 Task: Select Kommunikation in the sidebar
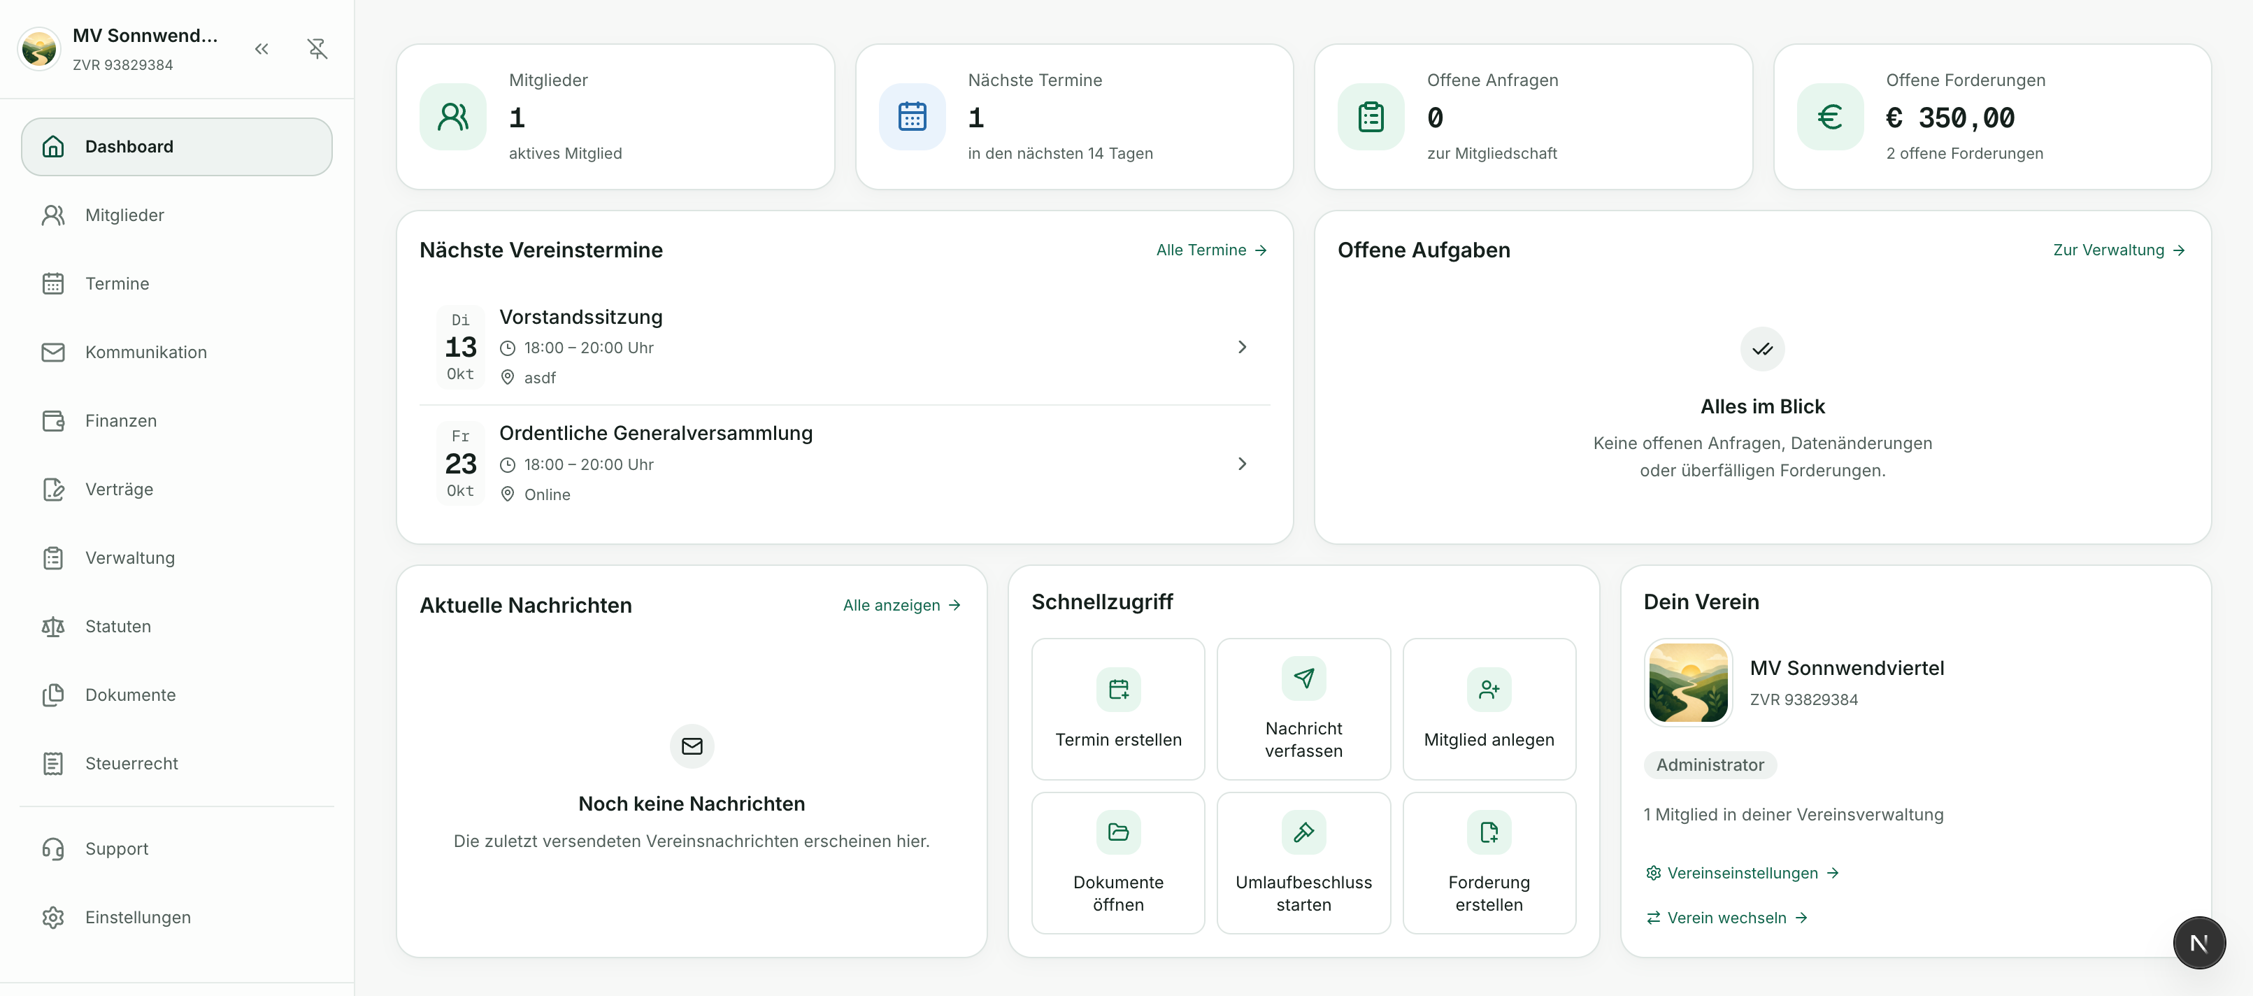pos(177,352)
